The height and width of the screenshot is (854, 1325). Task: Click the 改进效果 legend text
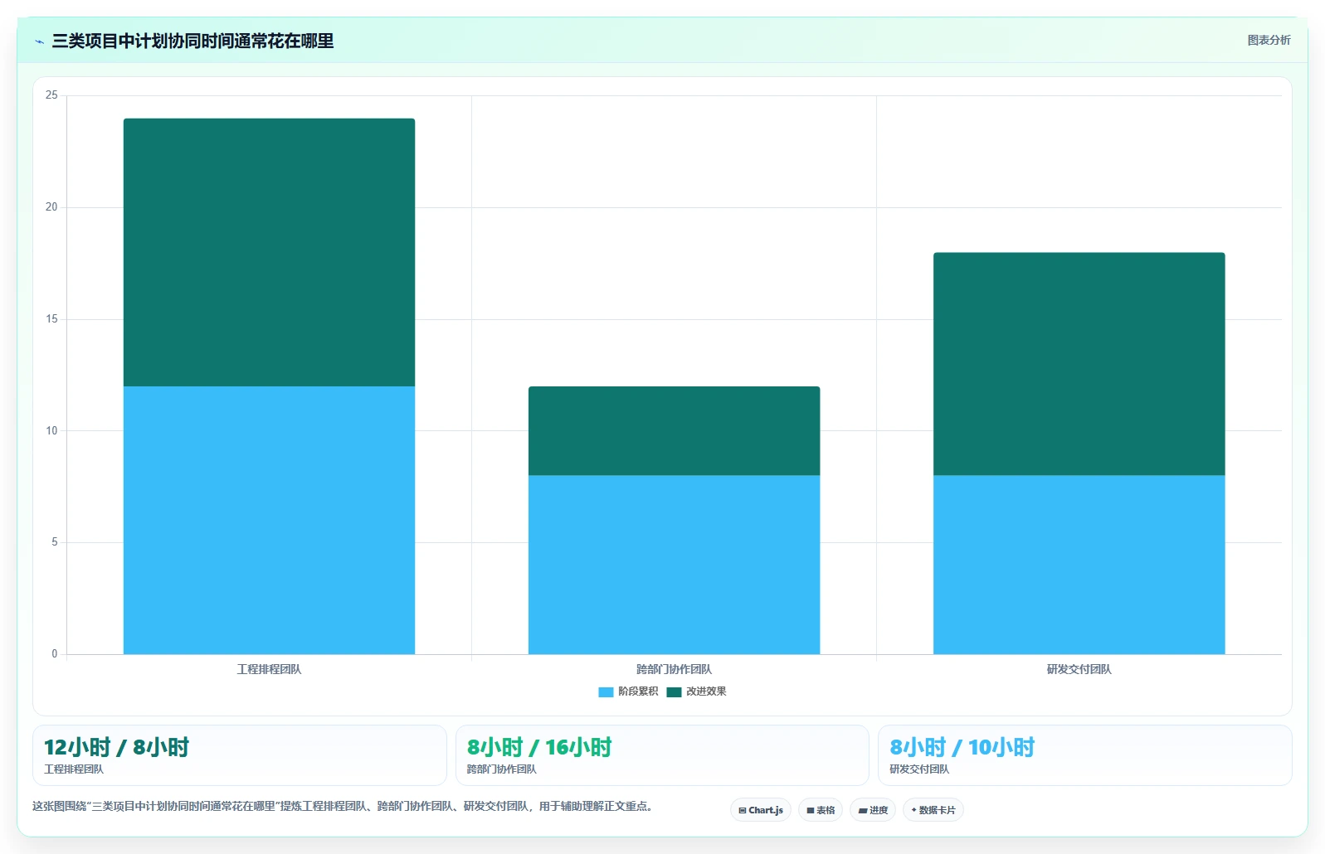(x=706, y=691)
